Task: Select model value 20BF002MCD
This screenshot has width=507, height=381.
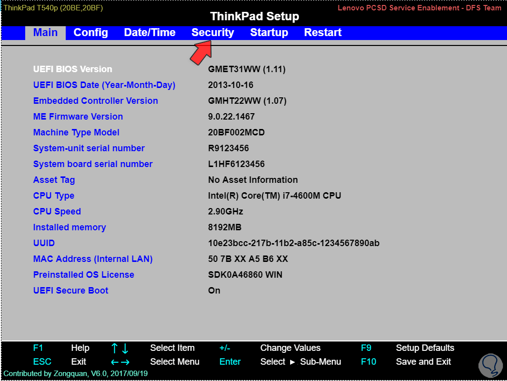Action: pos(236,132)
